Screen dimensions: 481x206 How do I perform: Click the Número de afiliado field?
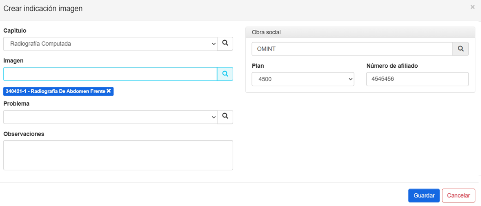tap(417, 79)
